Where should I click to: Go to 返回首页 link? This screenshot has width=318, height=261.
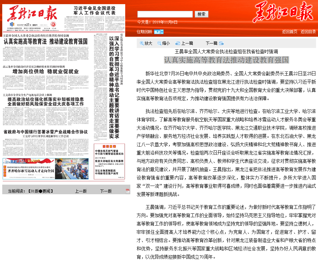pos(289,32)
